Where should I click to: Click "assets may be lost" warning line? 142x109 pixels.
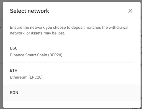[x=37, y=33]
